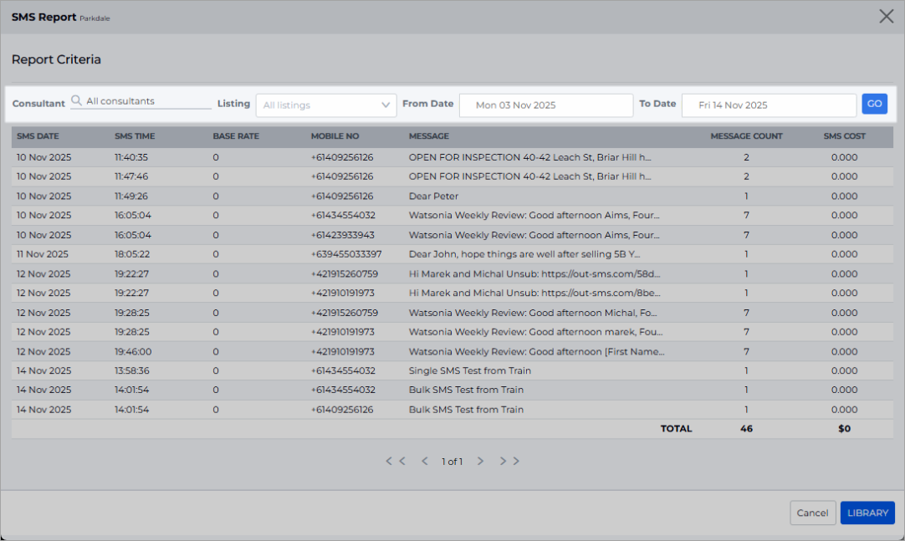Click the message ending out-sms.com/58d...
Image resolution: width=905 pixels, height=541 pixels.
534,274
